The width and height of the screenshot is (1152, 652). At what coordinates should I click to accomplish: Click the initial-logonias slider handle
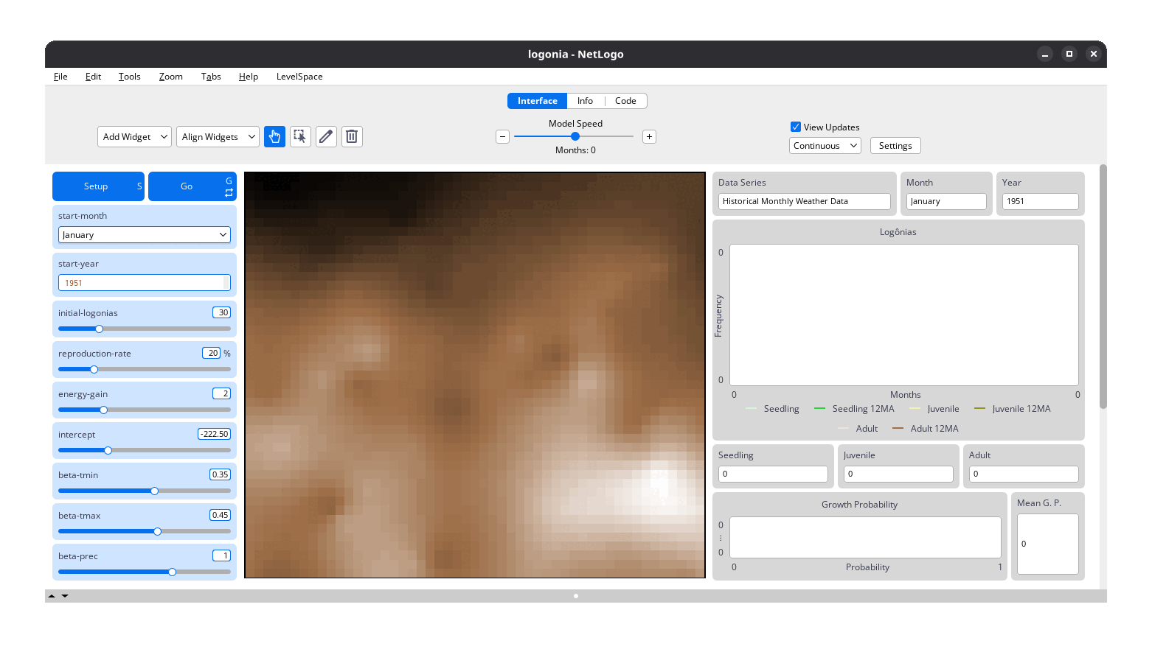click(100, 329)
